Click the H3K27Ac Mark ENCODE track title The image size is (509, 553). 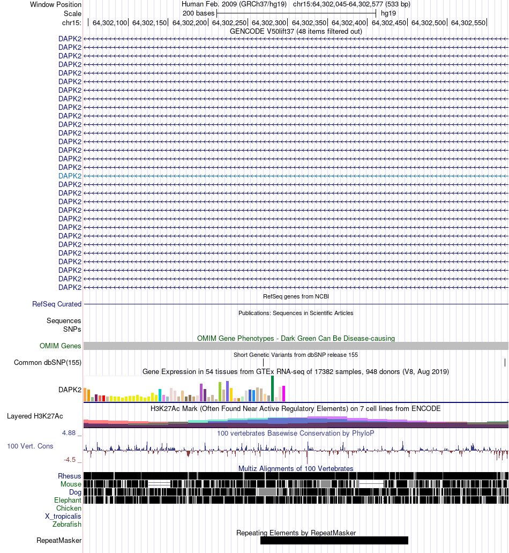tap(296, 409)
